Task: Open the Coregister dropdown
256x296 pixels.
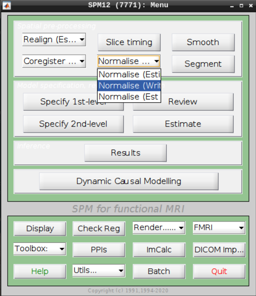Action: 54,61
